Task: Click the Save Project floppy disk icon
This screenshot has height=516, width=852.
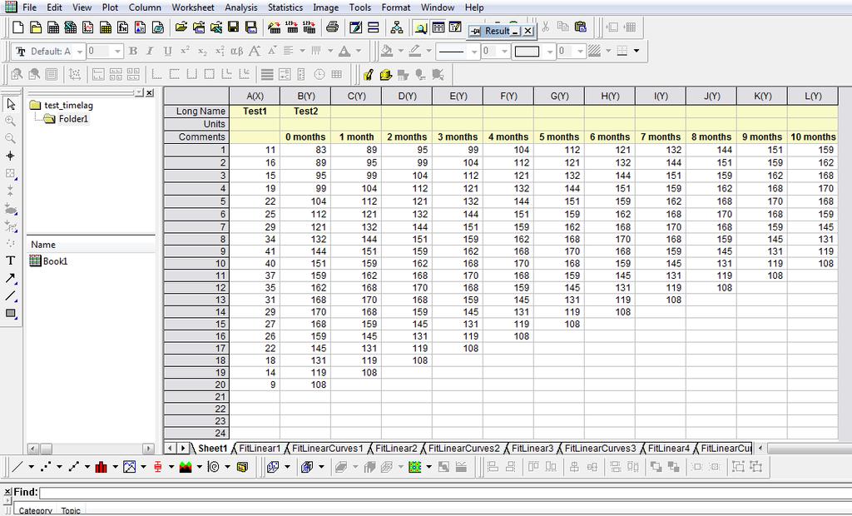Action: click(234, 27)
